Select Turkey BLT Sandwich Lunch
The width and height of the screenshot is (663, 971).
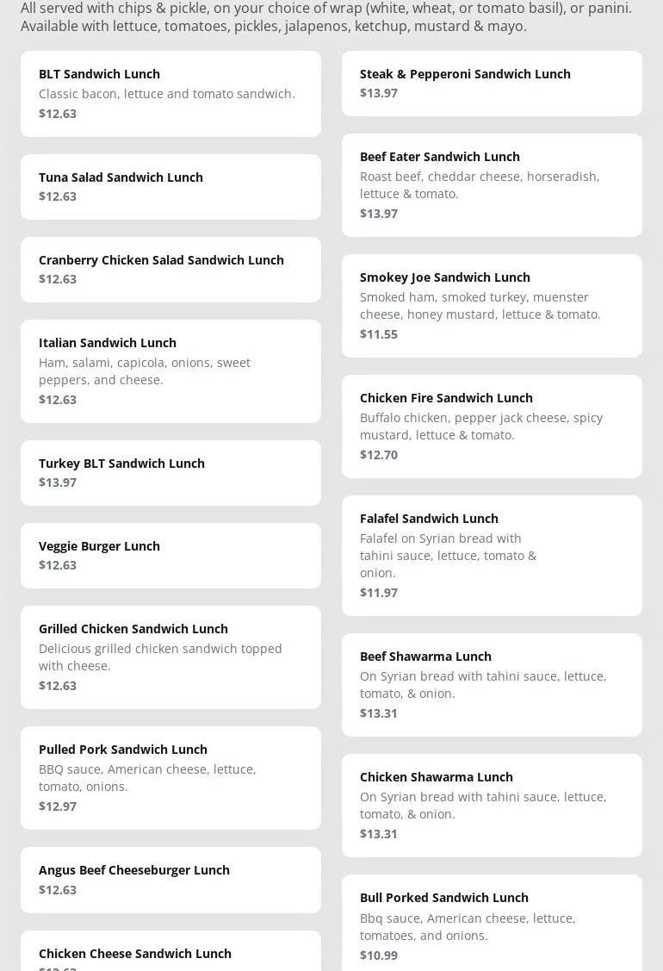click(x=170, y=472)
